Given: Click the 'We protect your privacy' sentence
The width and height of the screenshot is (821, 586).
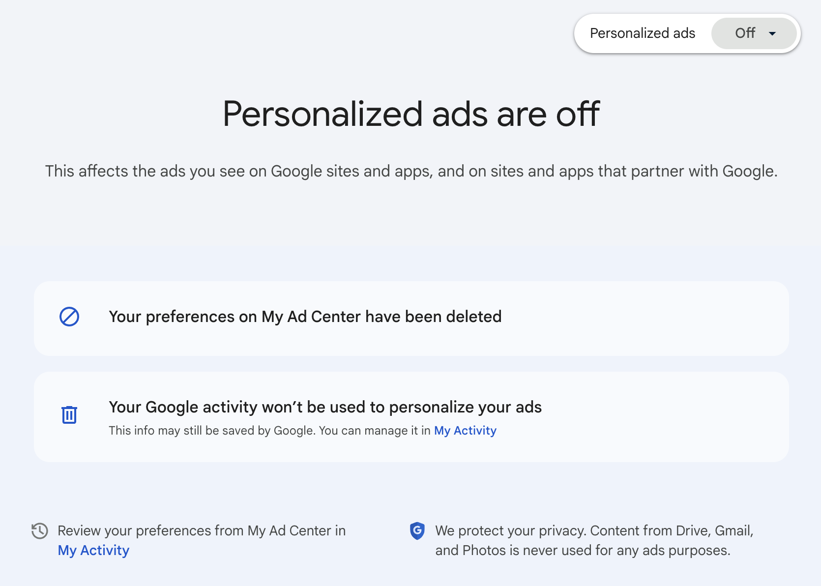Looking at the screenshot, I should pyautogui.click(x=594, y=531).
